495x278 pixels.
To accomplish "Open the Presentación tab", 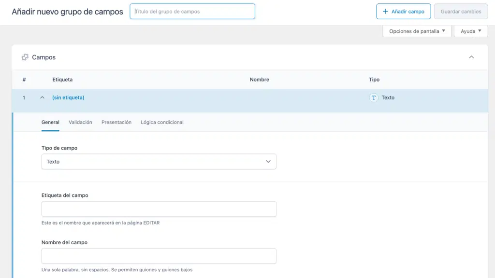I will 116,123.
